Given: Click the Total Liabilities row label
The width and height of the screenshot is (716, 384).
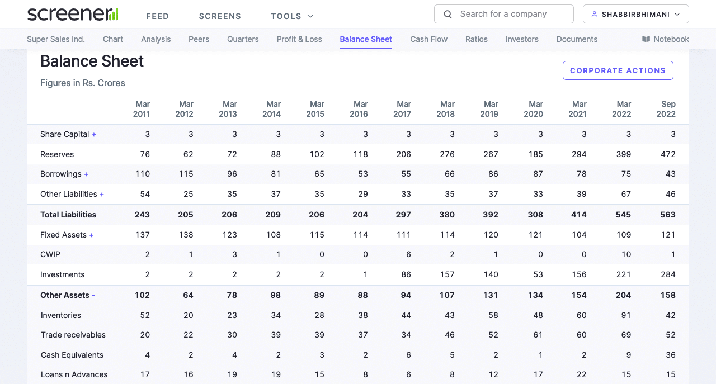Looking at the screenshot, I should coord(68,215).
